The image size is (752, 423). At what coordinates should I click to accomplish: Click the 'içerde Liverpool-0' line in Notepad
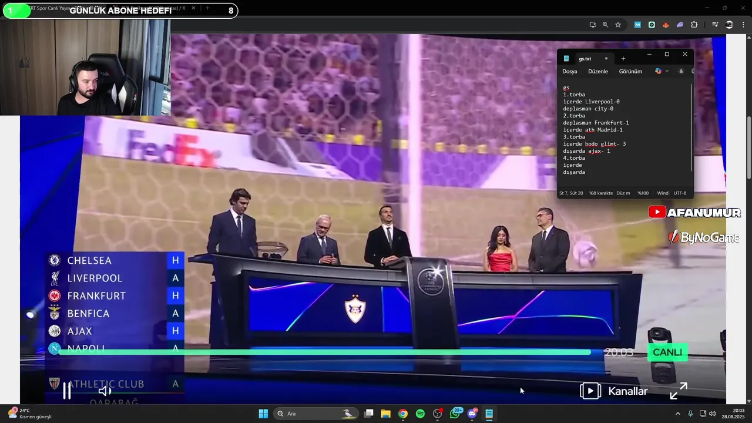coord(591,102)
